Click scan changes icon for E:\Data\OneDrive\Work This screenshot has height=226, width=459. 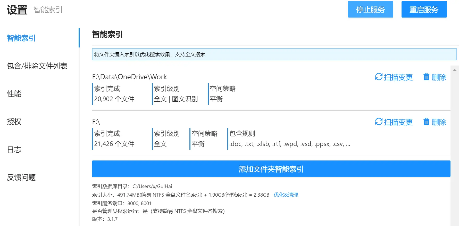click(x=379, y=77)
